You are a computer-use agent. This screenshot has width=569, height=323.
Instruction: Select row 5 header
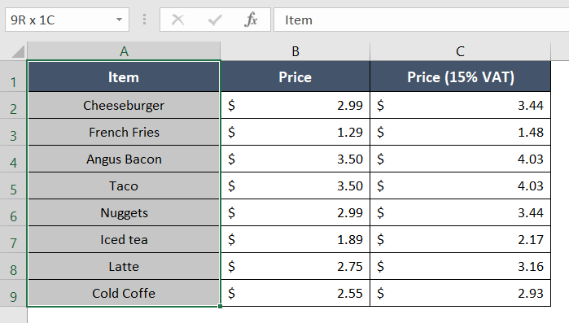[13, 186]
